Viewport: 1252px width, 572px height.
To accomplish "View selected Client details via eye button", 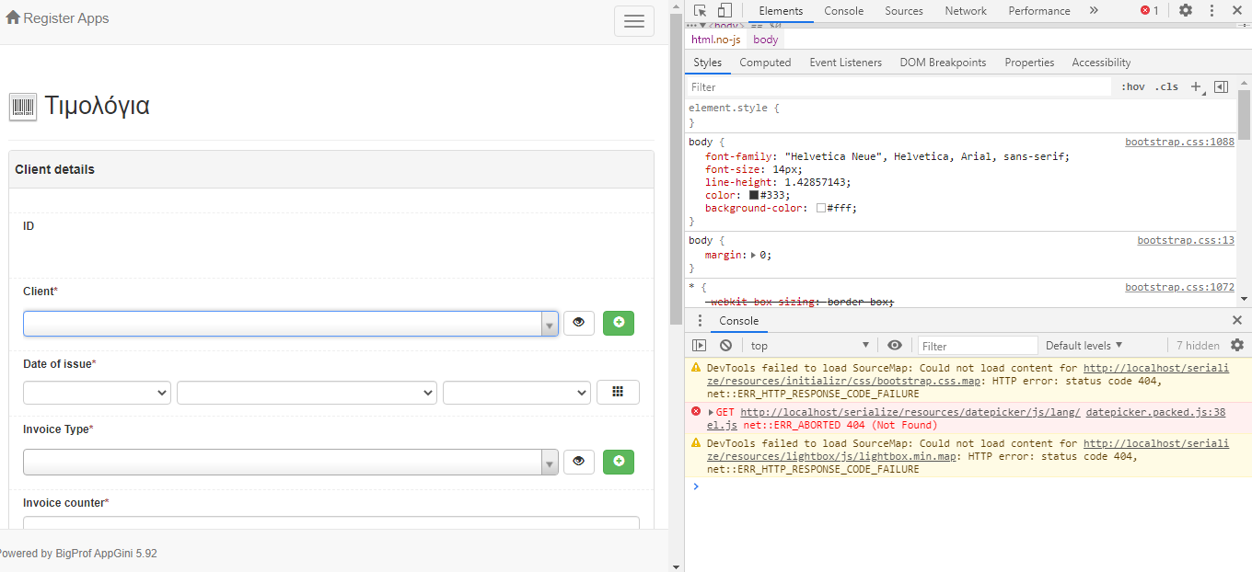I will pos(579,323).
